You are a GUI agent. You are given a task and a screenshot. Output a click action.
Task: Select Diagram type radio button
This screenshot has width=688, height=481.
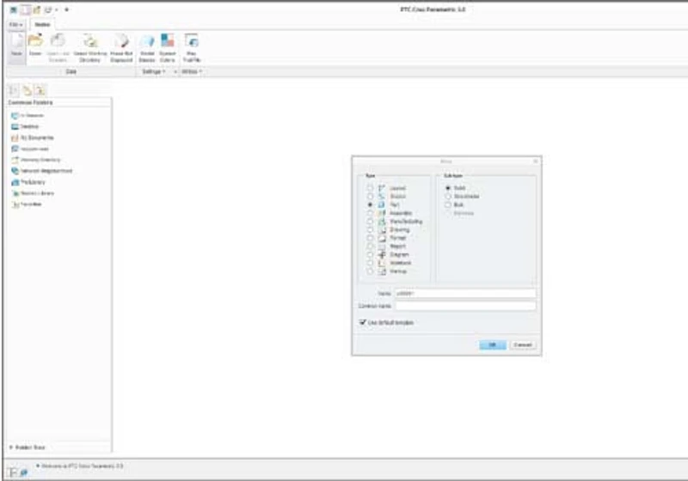[370, 254]
